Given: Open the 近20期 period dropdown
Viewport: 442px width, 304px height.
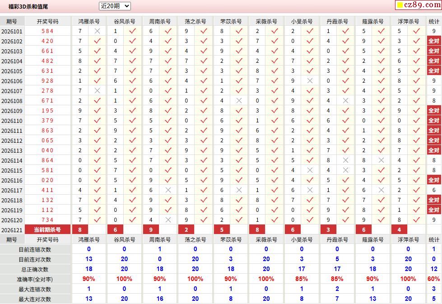Looking at the screenshot, I should [x=115, y=6].
